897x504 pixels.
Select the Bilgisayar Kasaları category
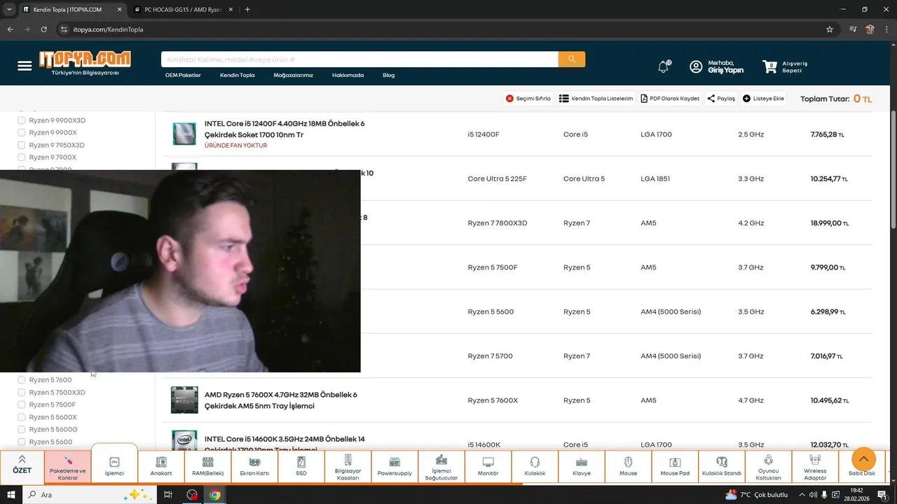(348, 466)
